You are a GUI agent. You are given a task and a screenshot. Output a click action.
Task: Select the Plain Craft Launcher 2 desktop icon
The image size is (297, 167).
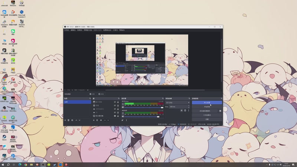click(x=22, y=14)
